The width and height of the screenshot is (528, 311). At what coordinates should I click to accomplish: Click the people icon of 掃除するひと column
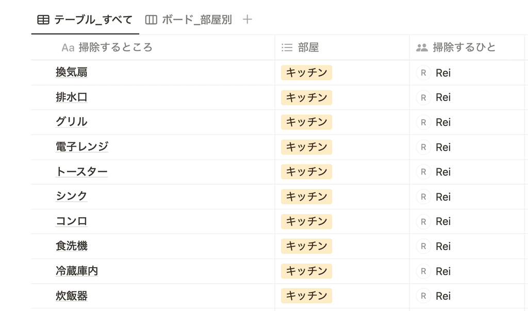pos(422,47)
